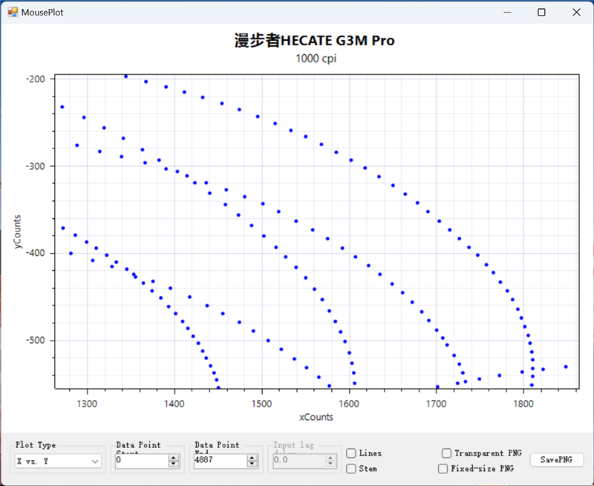Click the 1800 x-axis tick label

(523, 404)
